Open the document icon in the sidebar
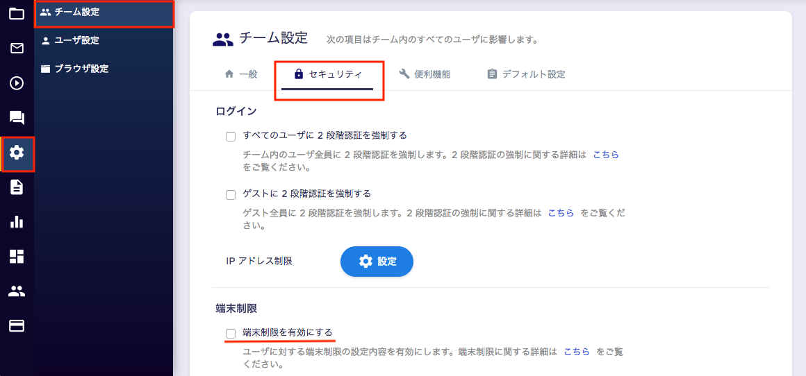Screen dimensions: 806x376 (x=17, y=187)
